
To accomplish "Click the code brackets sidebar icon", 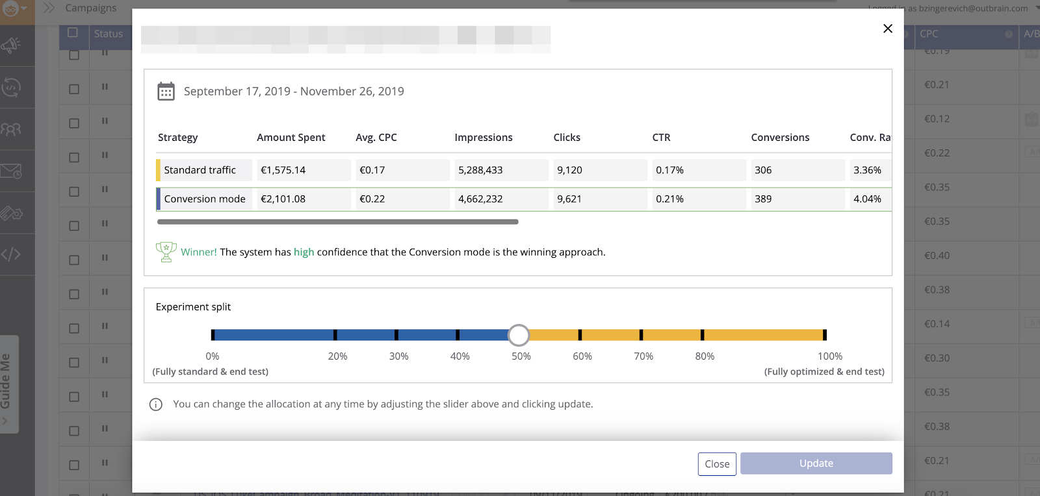I will [11, 254].
